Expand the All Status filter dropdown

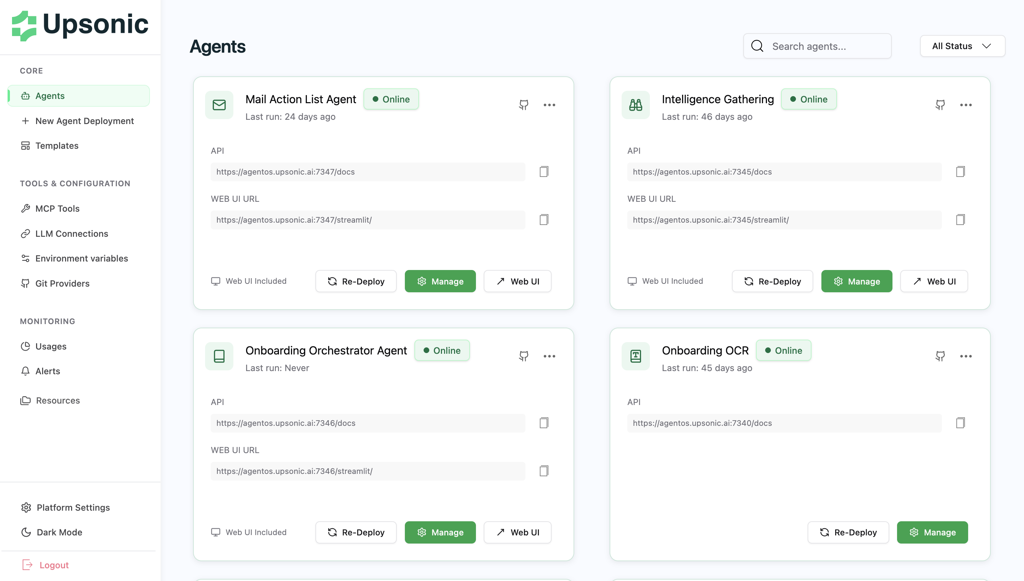coord(962,46)
